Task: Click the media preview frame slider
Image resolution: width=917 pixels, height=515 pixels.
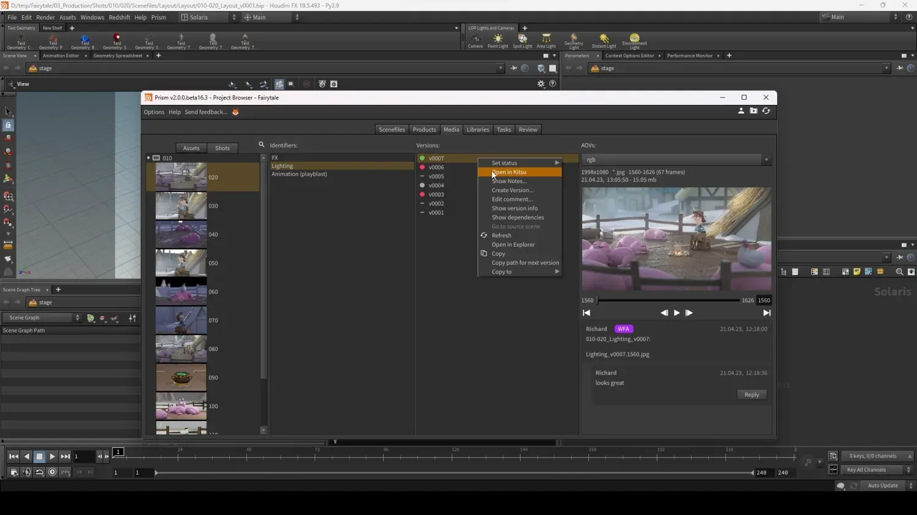Action: tap(669, 300)
